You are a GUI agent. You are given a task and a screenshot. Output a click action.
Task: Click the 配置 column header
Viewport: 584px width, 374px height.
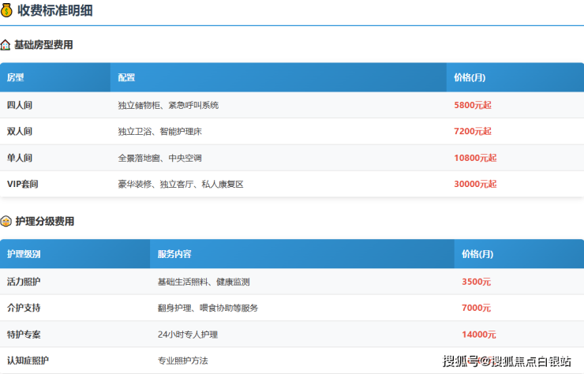pyautogui.click(x=126, y=77)
